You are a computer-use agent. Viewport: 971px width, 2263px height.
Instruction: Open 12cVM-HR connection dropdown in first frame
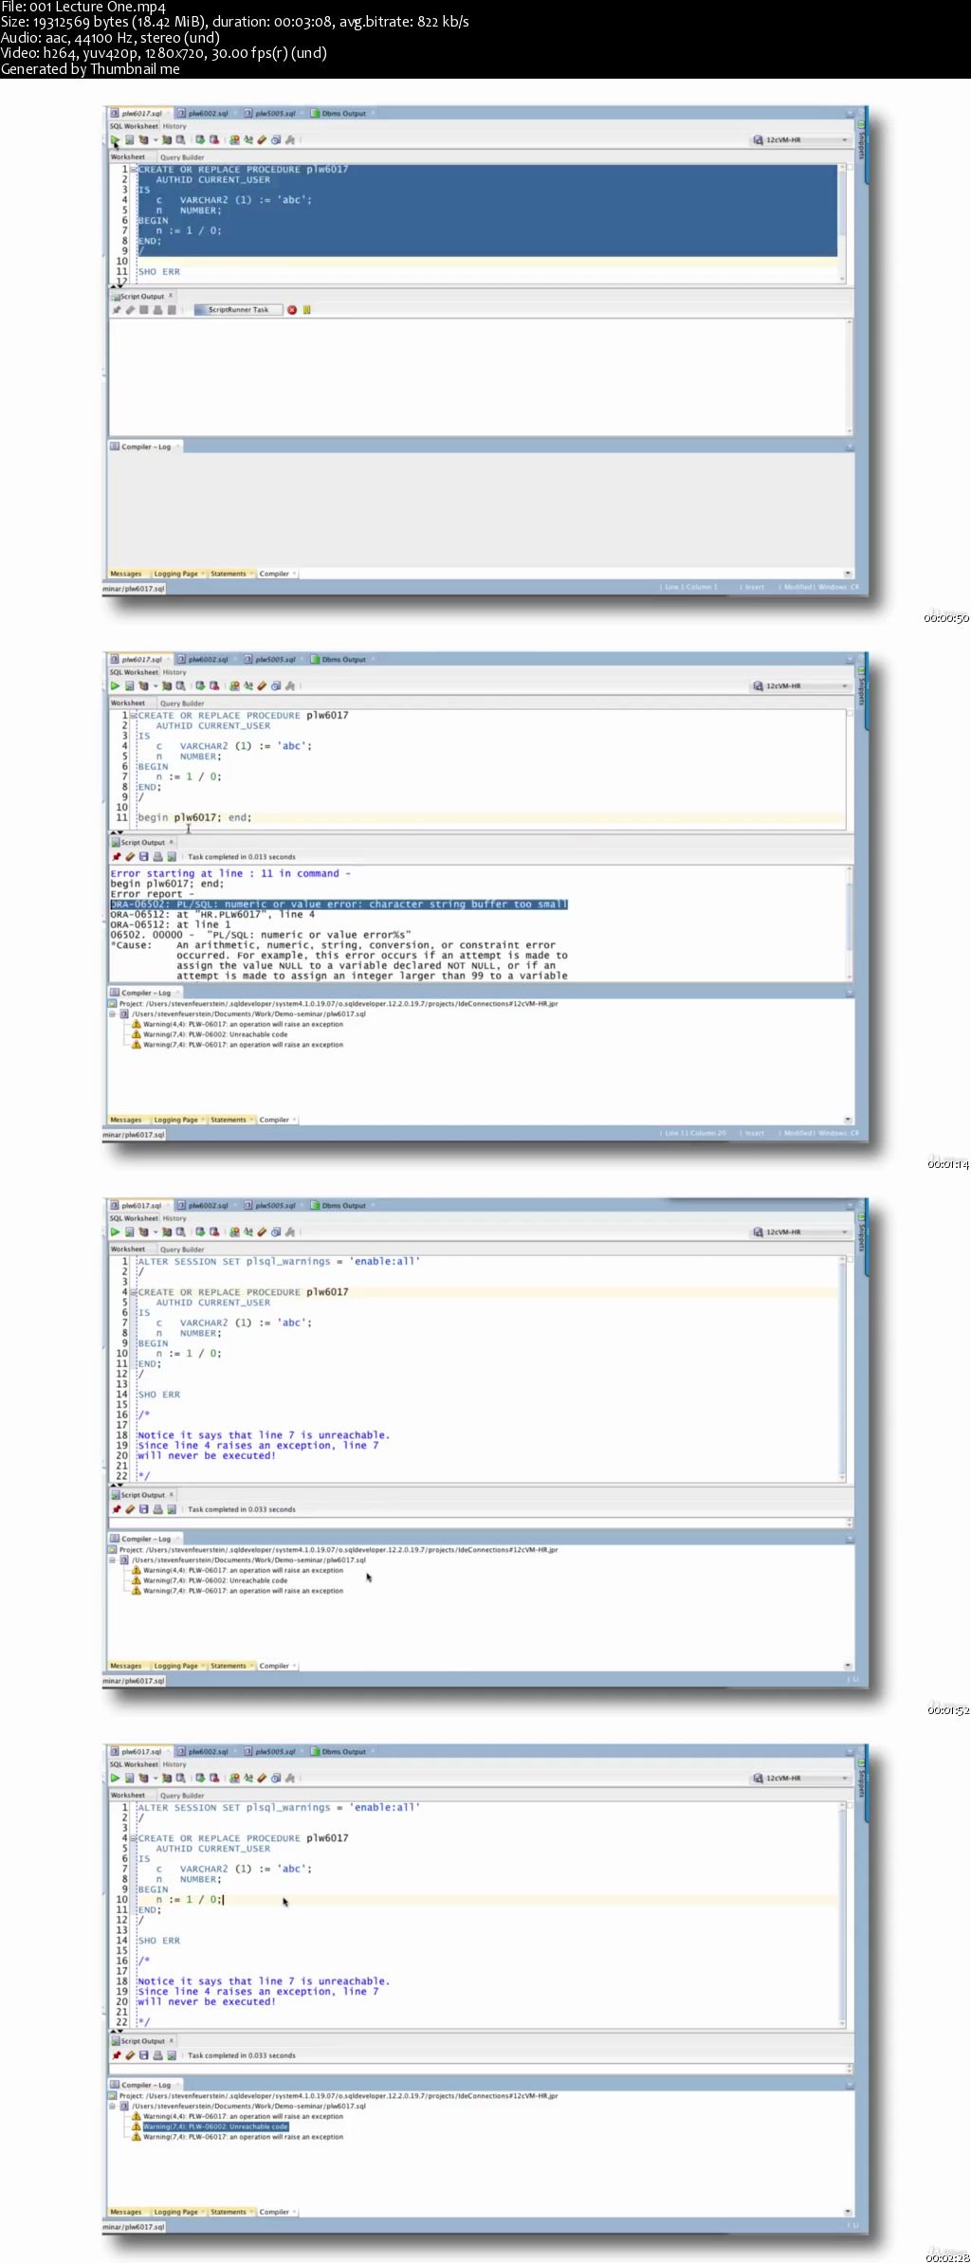(844, 140)
